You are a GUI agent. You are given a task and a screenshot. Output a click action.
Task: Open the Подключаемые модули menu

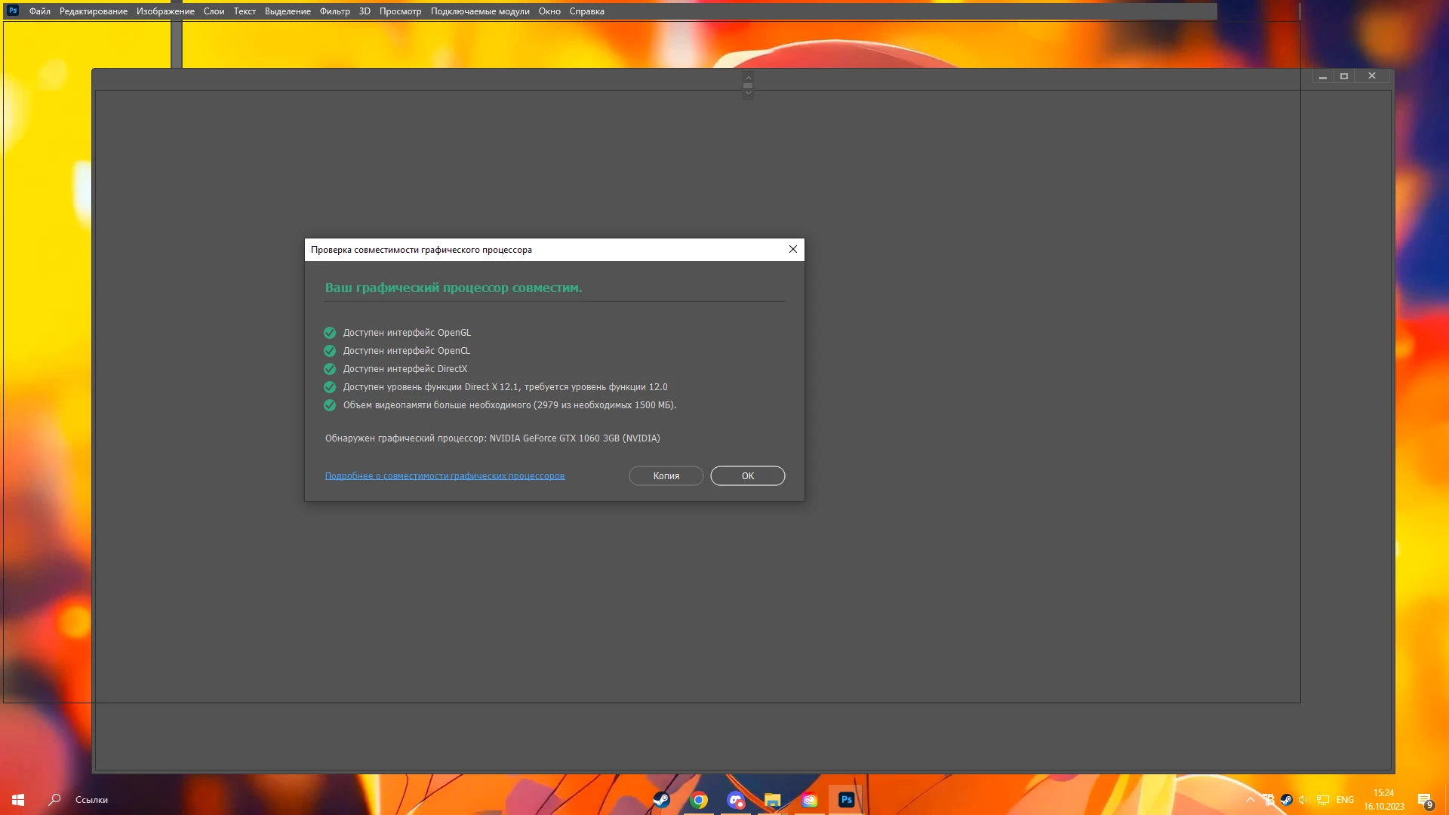pos(480,11)
